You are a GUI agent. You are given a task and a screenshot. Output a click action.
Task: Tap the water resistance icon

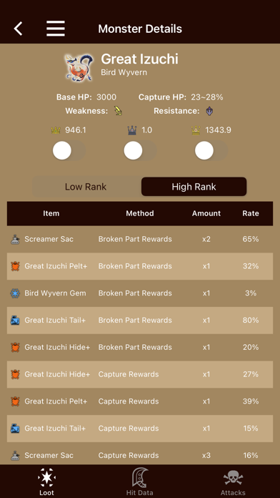tap(209, 111)
